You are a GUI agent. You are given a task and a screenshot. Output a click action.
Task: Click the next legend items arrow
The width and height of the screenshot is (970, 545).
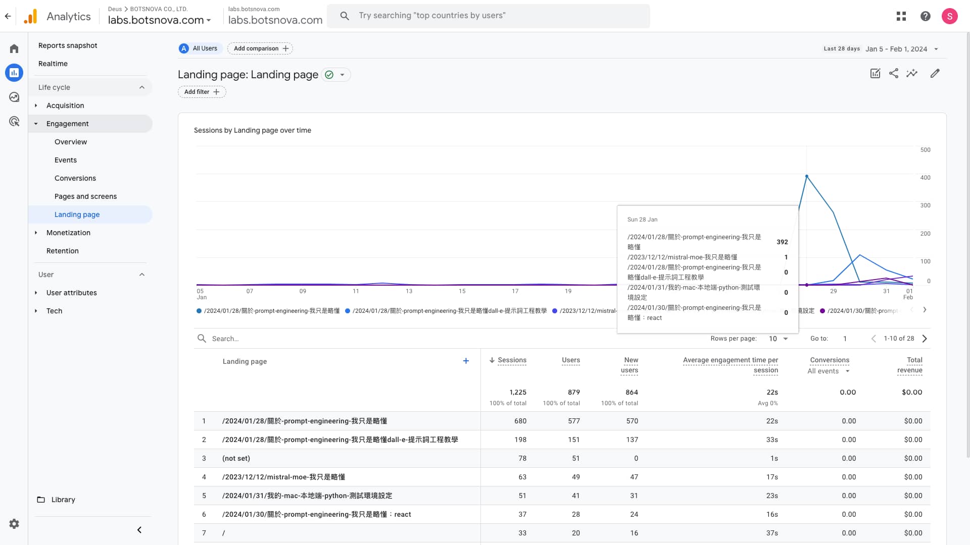tap(925, 310)
